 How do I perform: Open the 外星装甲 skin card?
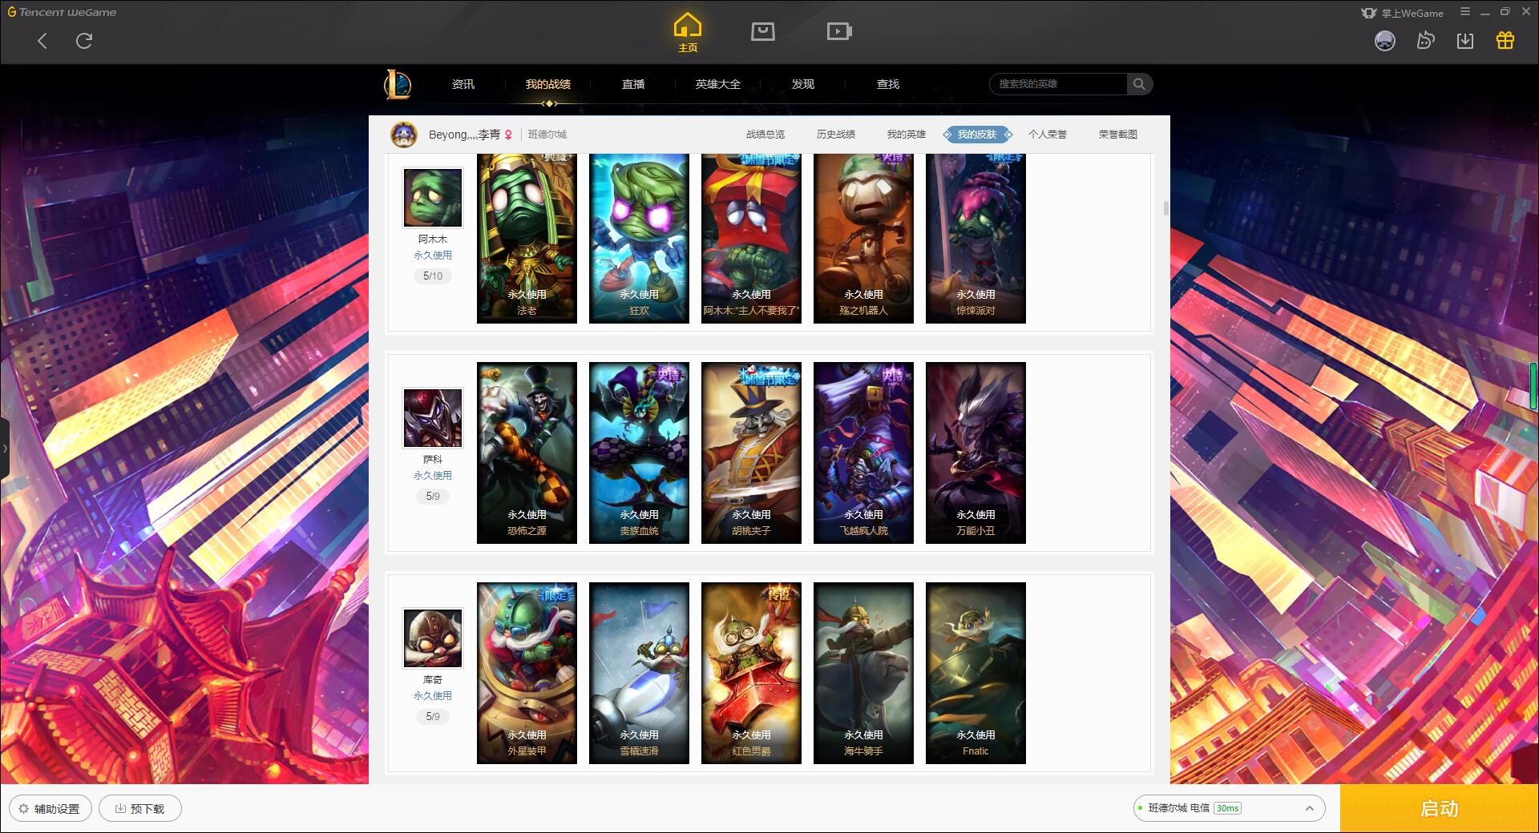click(x=527, y=673)
